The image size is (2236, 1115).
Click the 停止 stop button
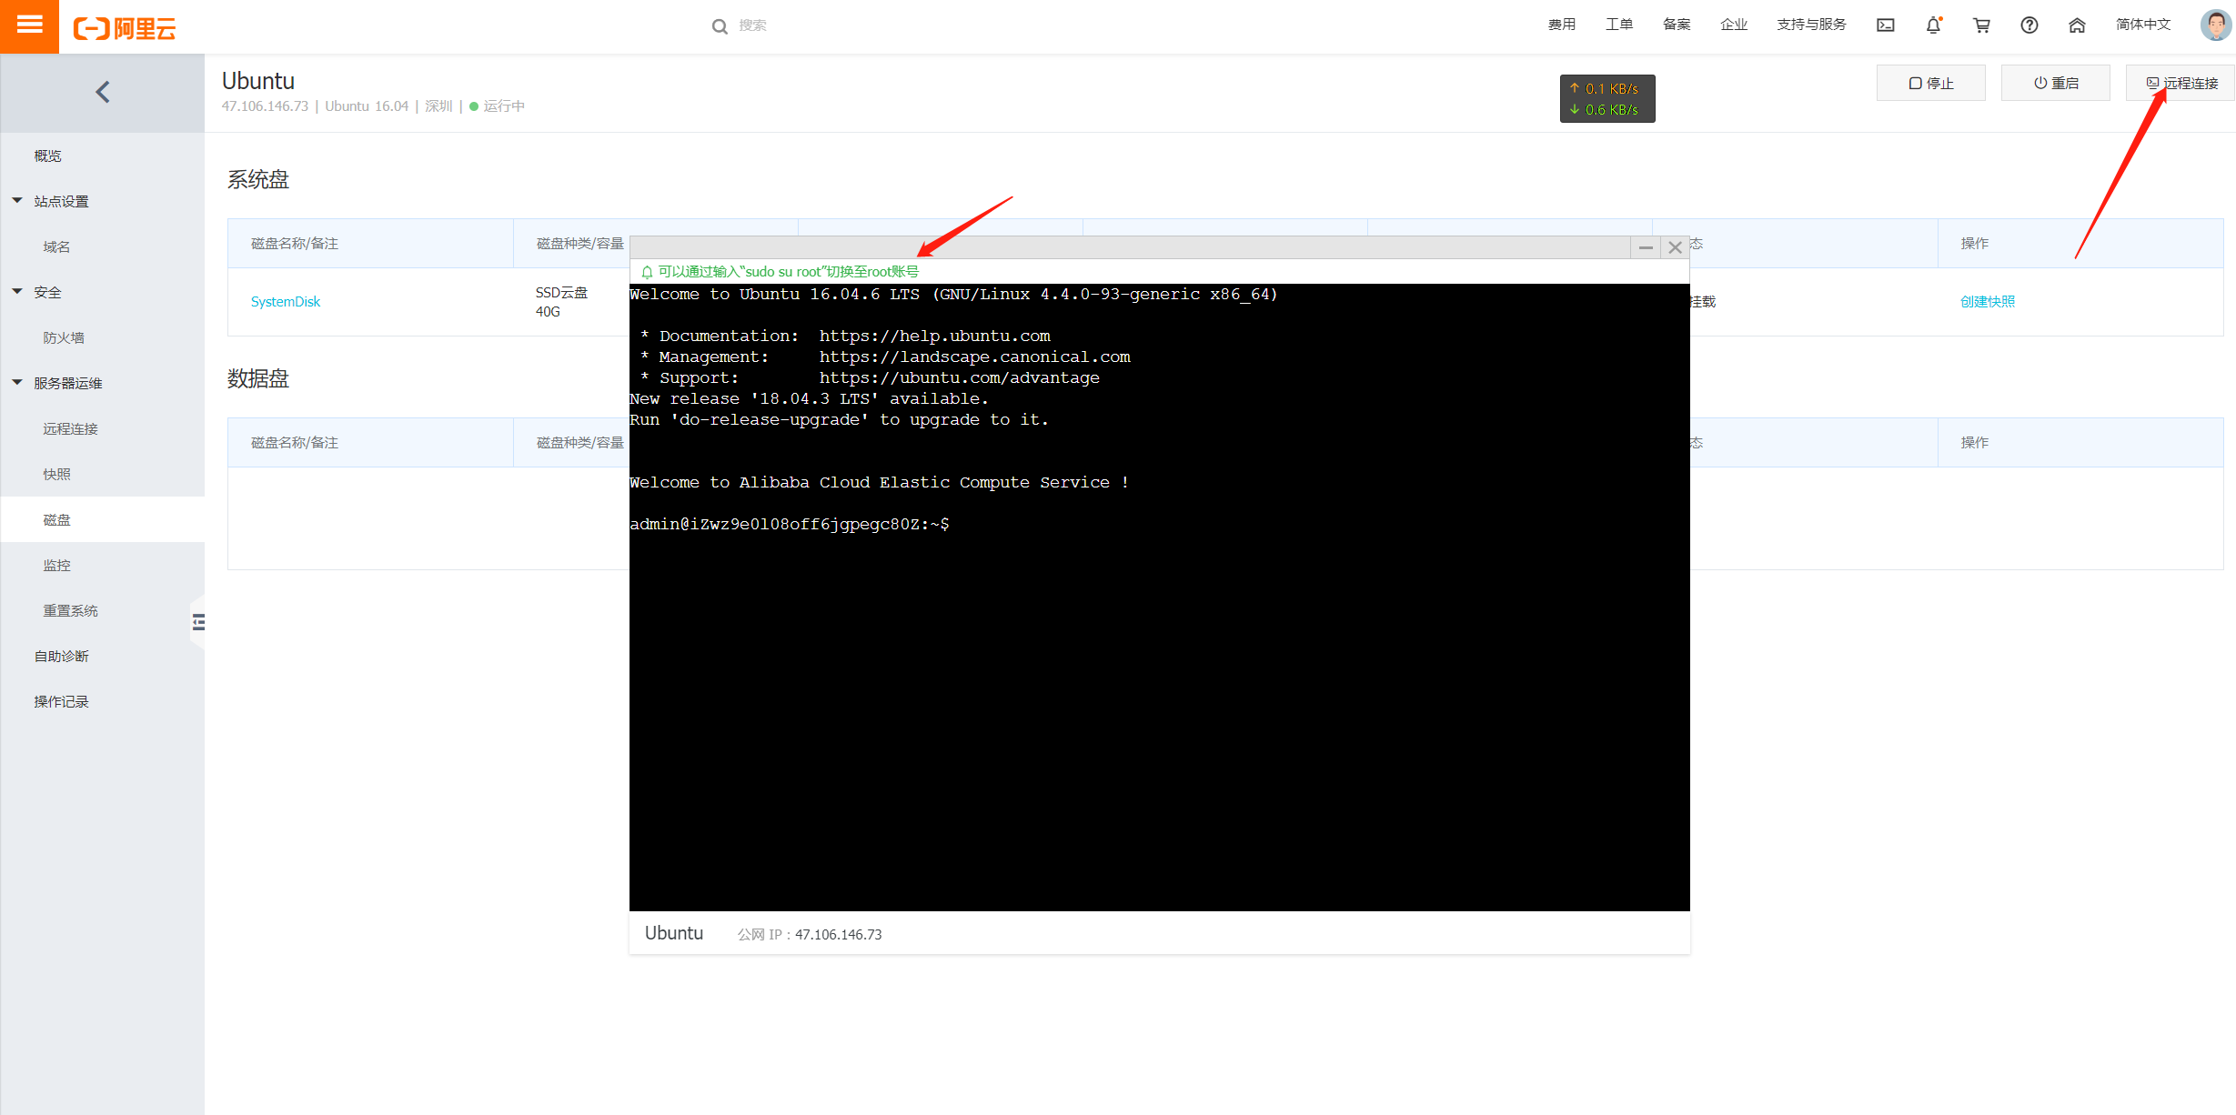click(1931, 83)
